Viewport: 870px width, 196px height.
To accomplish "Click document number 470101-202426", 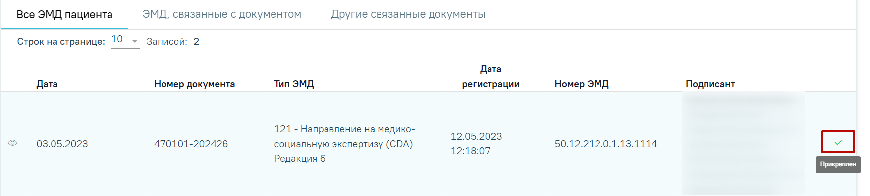I will pyautogui.click(x=191, y=144).
